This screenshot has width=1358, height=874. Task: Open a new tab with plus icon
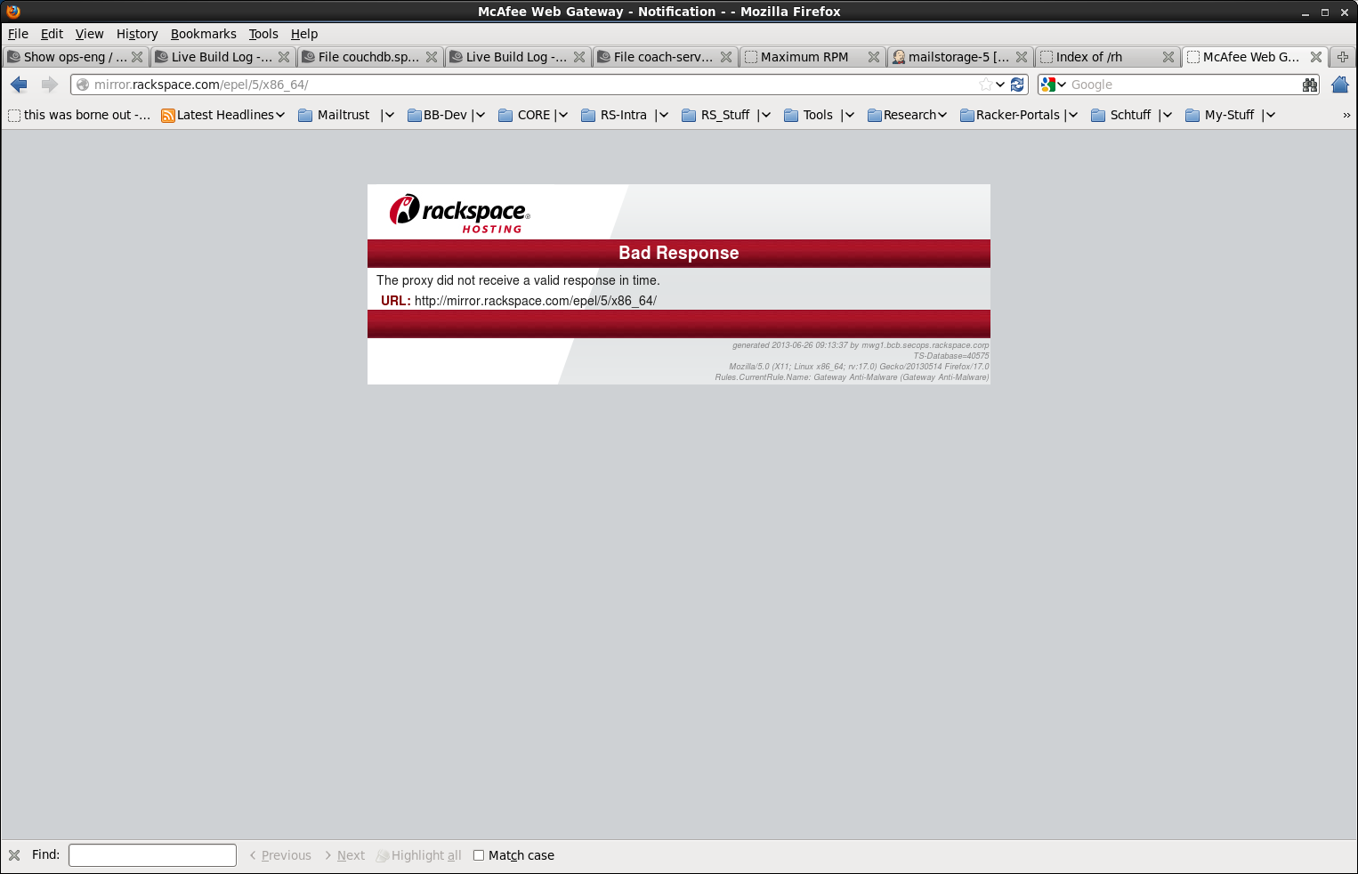coord(1343,57)
